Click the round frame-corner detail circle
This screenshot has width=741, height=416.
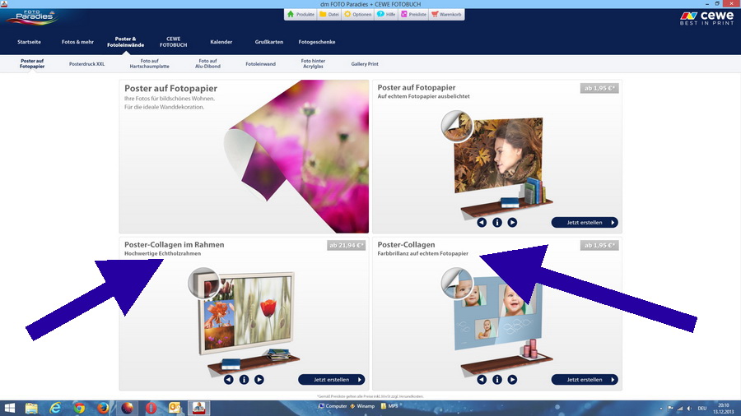[x=203, y=283]
